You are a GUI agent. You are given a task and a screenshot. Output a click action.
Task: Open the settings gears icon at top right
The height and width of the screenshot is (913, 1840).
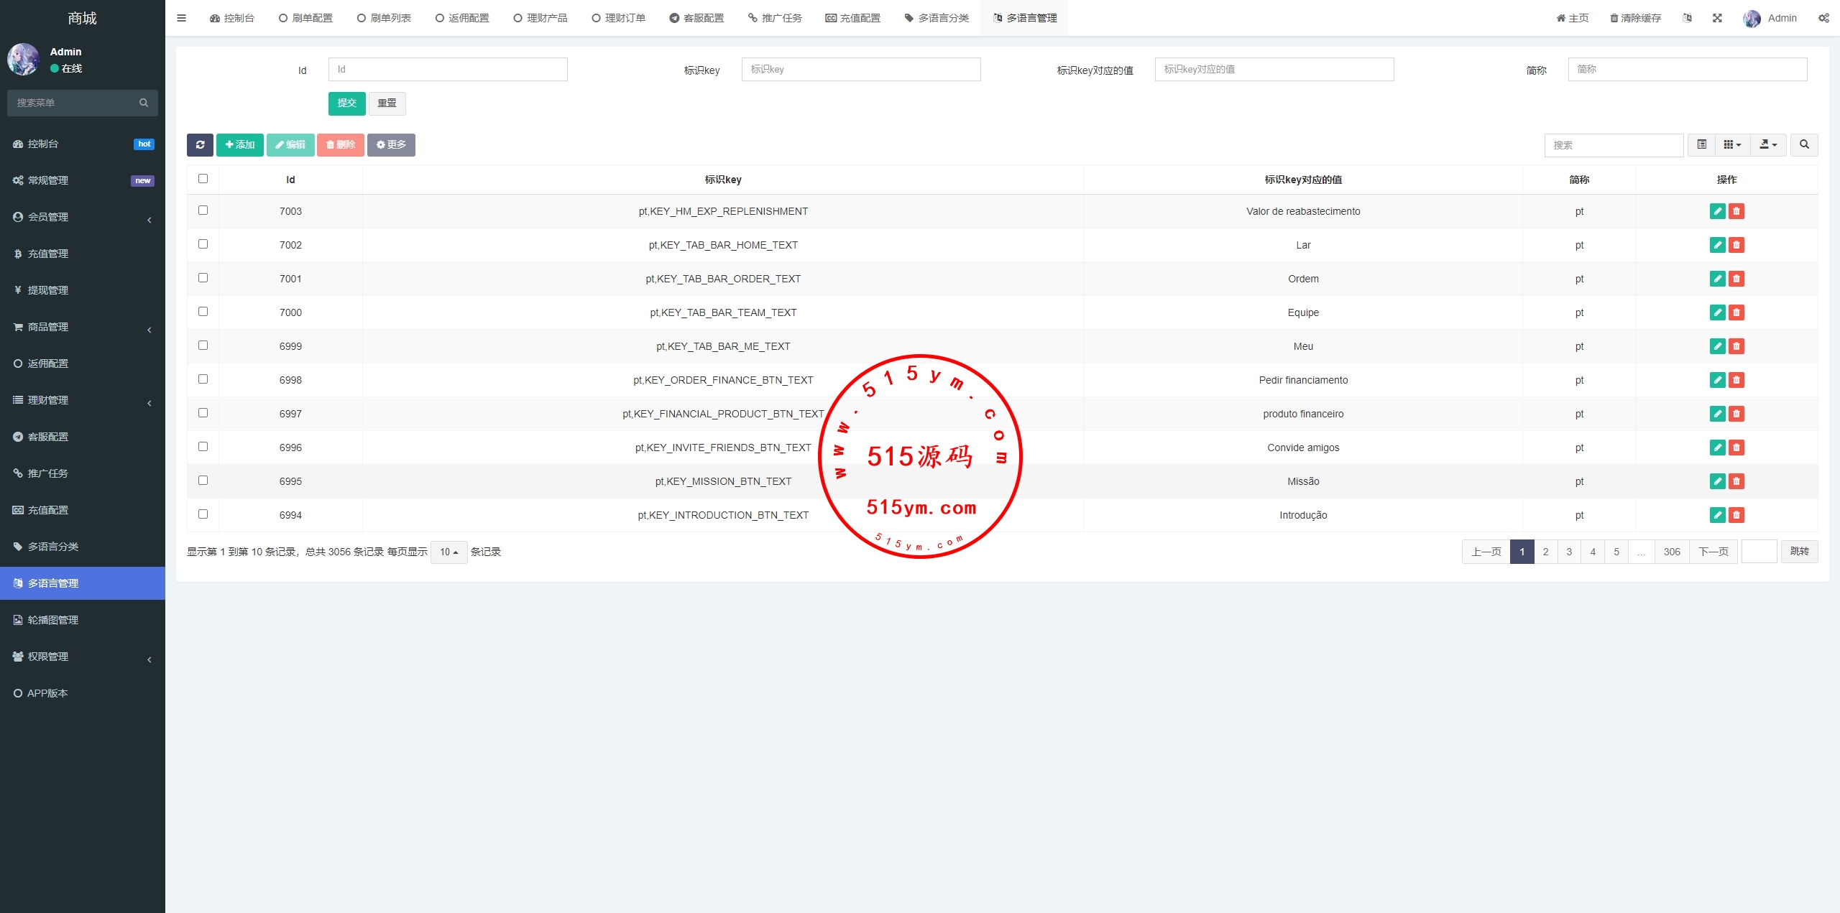click(x=1823, y=18)
